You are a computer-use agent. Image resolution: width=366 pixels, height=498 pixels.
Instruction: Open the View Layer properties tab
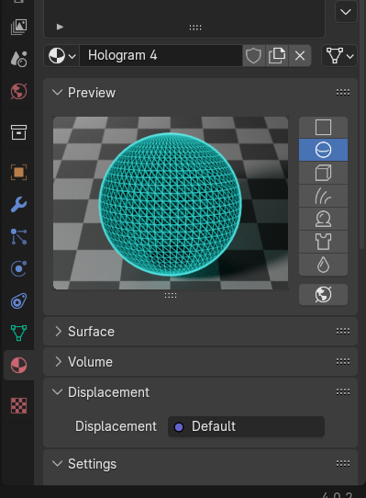click(x=18, y=27)
